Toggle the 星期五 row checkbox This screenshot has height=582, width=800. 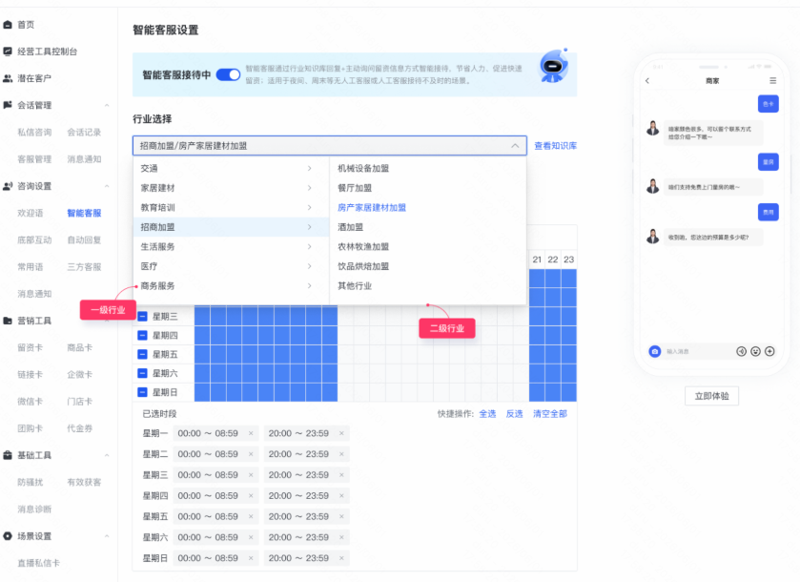pyautogui.click(x=142, y=354)
